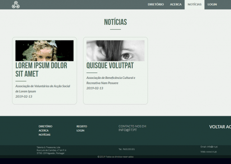Viewport: 231px width, 164px height.
Task: Click Associação de Voluntários de Acção Social text
Action: [x=43, y=89]
